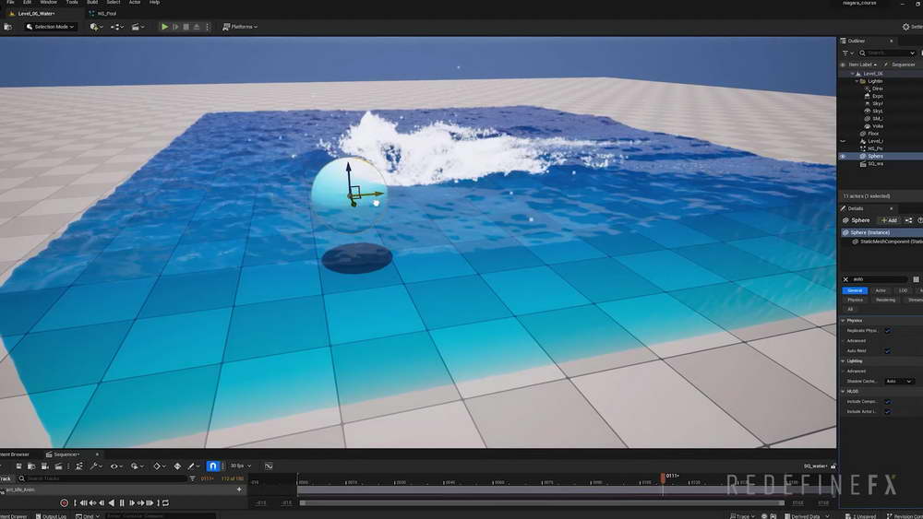Open the Platforms dropdown

tap(240, 27)
